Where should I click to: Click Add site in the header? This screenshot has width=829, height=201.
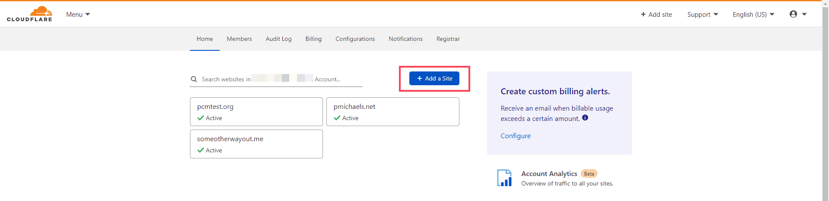point(656,14)
